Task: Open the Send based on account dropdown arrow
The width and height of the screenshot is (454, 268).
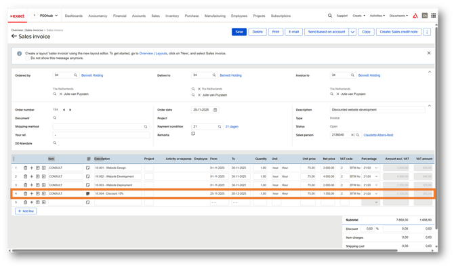Action: click(352, 32)
